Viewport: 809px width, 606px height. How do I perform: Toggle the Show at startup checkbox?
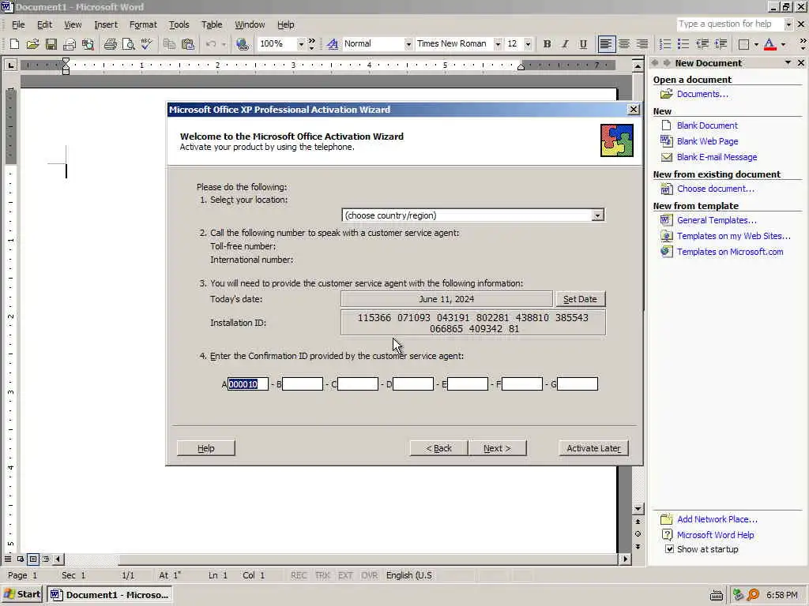[669, 549]
